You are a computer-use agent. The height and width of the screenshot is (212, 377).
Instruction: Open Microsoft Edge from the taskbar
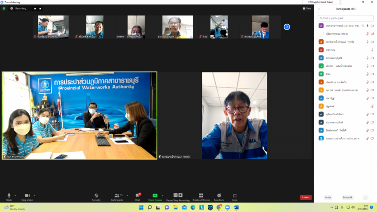coord(193,207)
